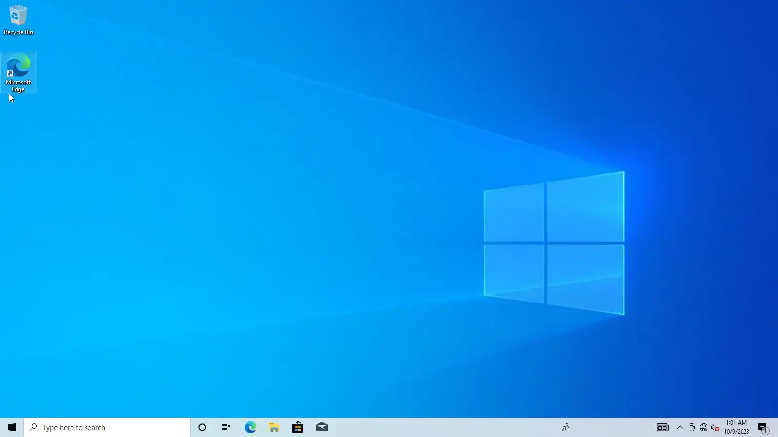778x437 pixels.
Task: Open the clock showing 1:01 AM
Action: pyautogui.click(x=736, y=427)
